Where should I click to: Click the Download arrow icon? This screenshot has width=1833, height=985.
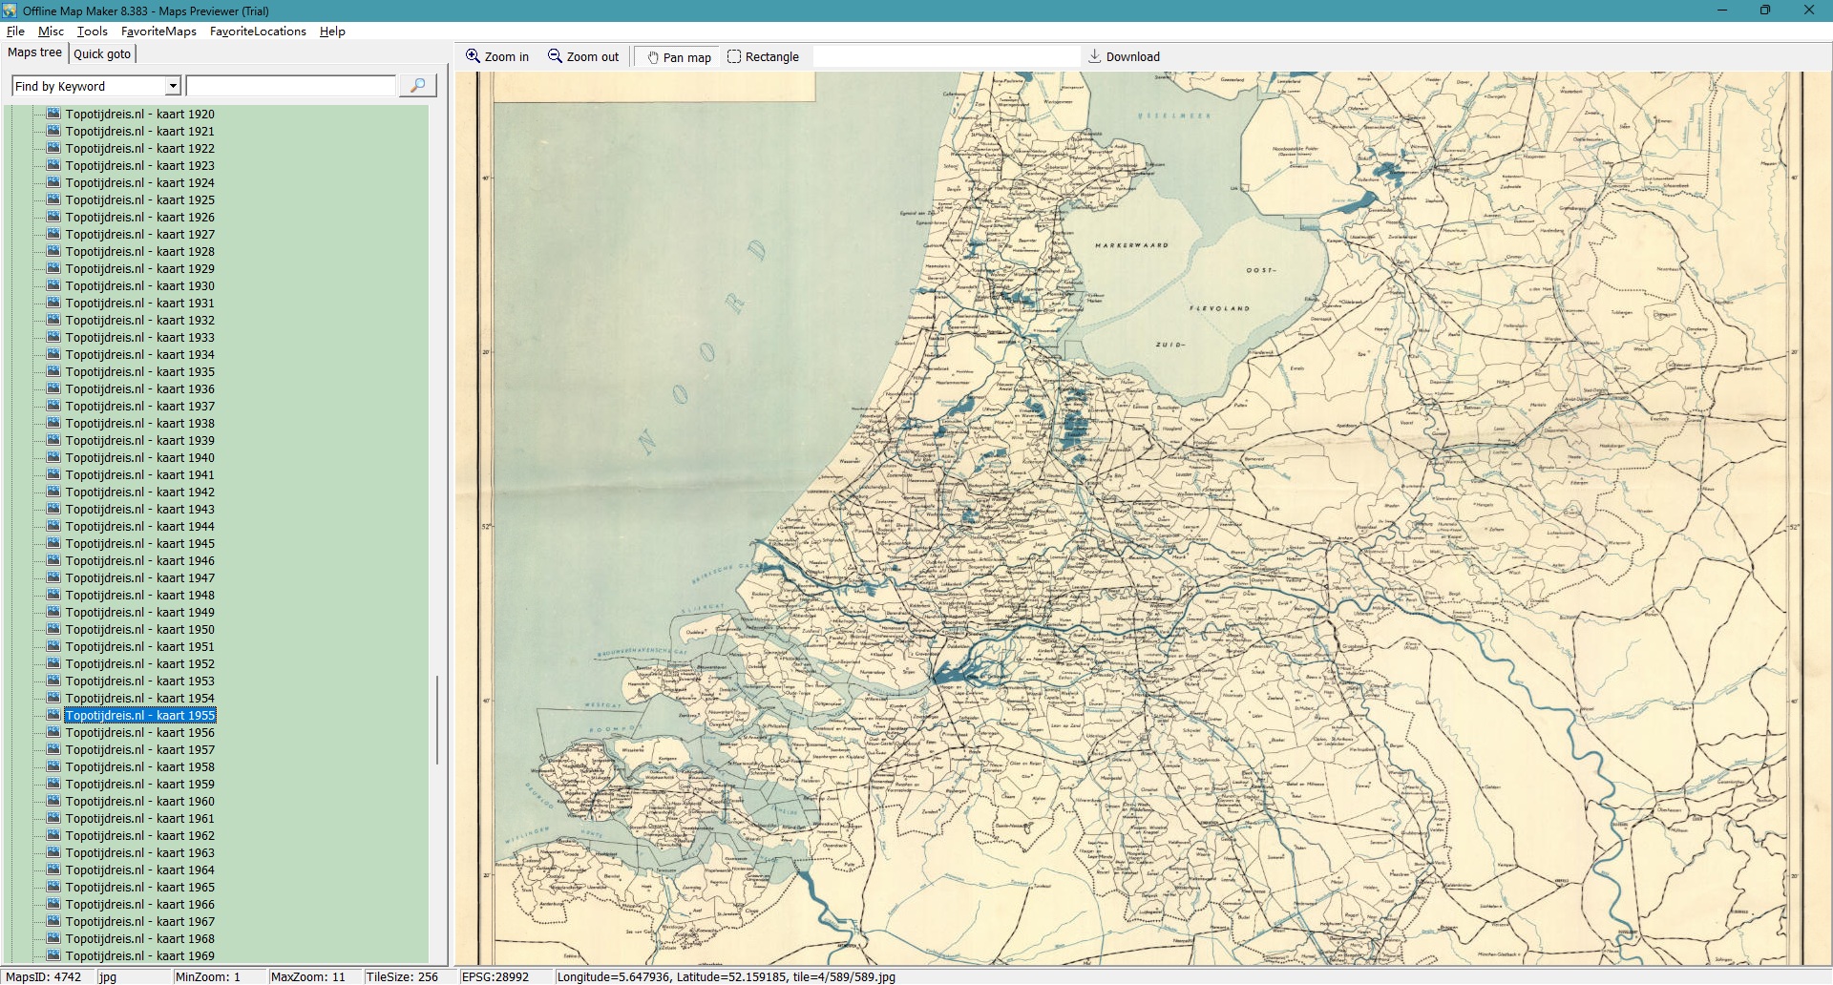[1095, 56]
